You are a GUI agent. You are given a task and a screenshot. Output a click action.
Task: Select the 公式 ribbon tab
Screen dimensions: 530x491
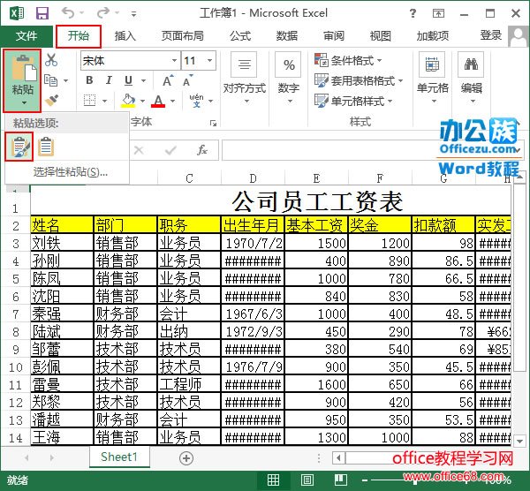[240, 36]
